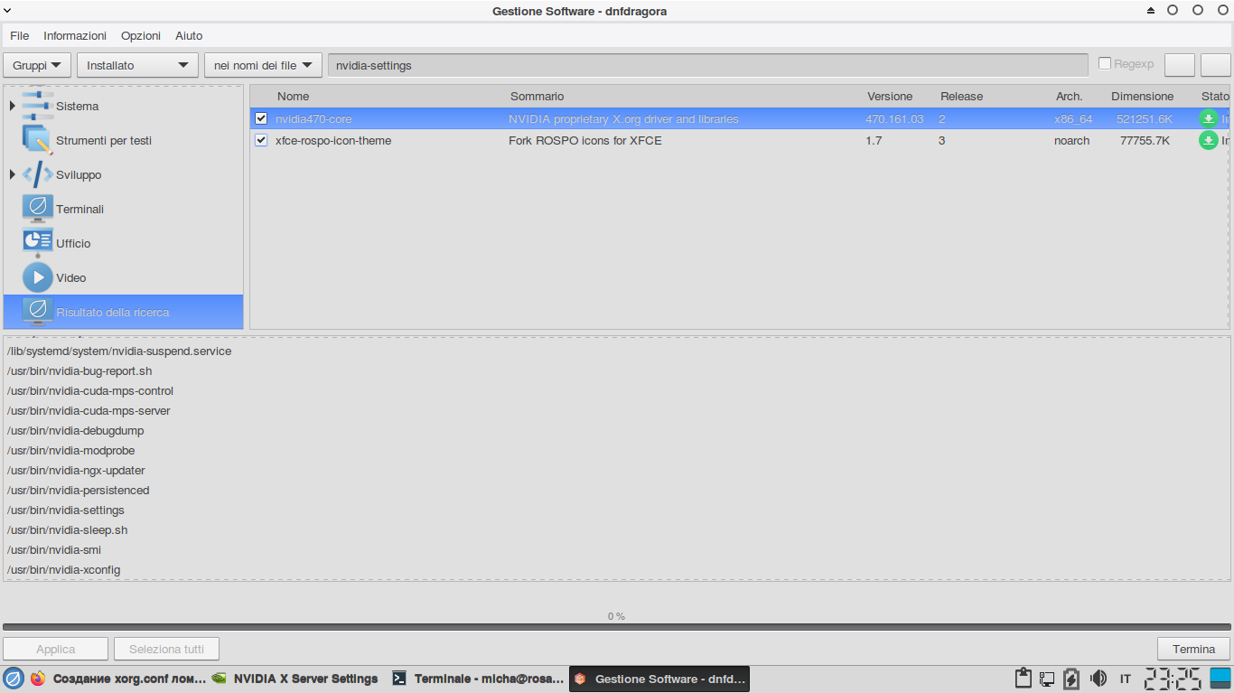This screenshot has height=693, width=1234.
Task: Click the Risultato della ricerca icon
Action: point(37,312)
